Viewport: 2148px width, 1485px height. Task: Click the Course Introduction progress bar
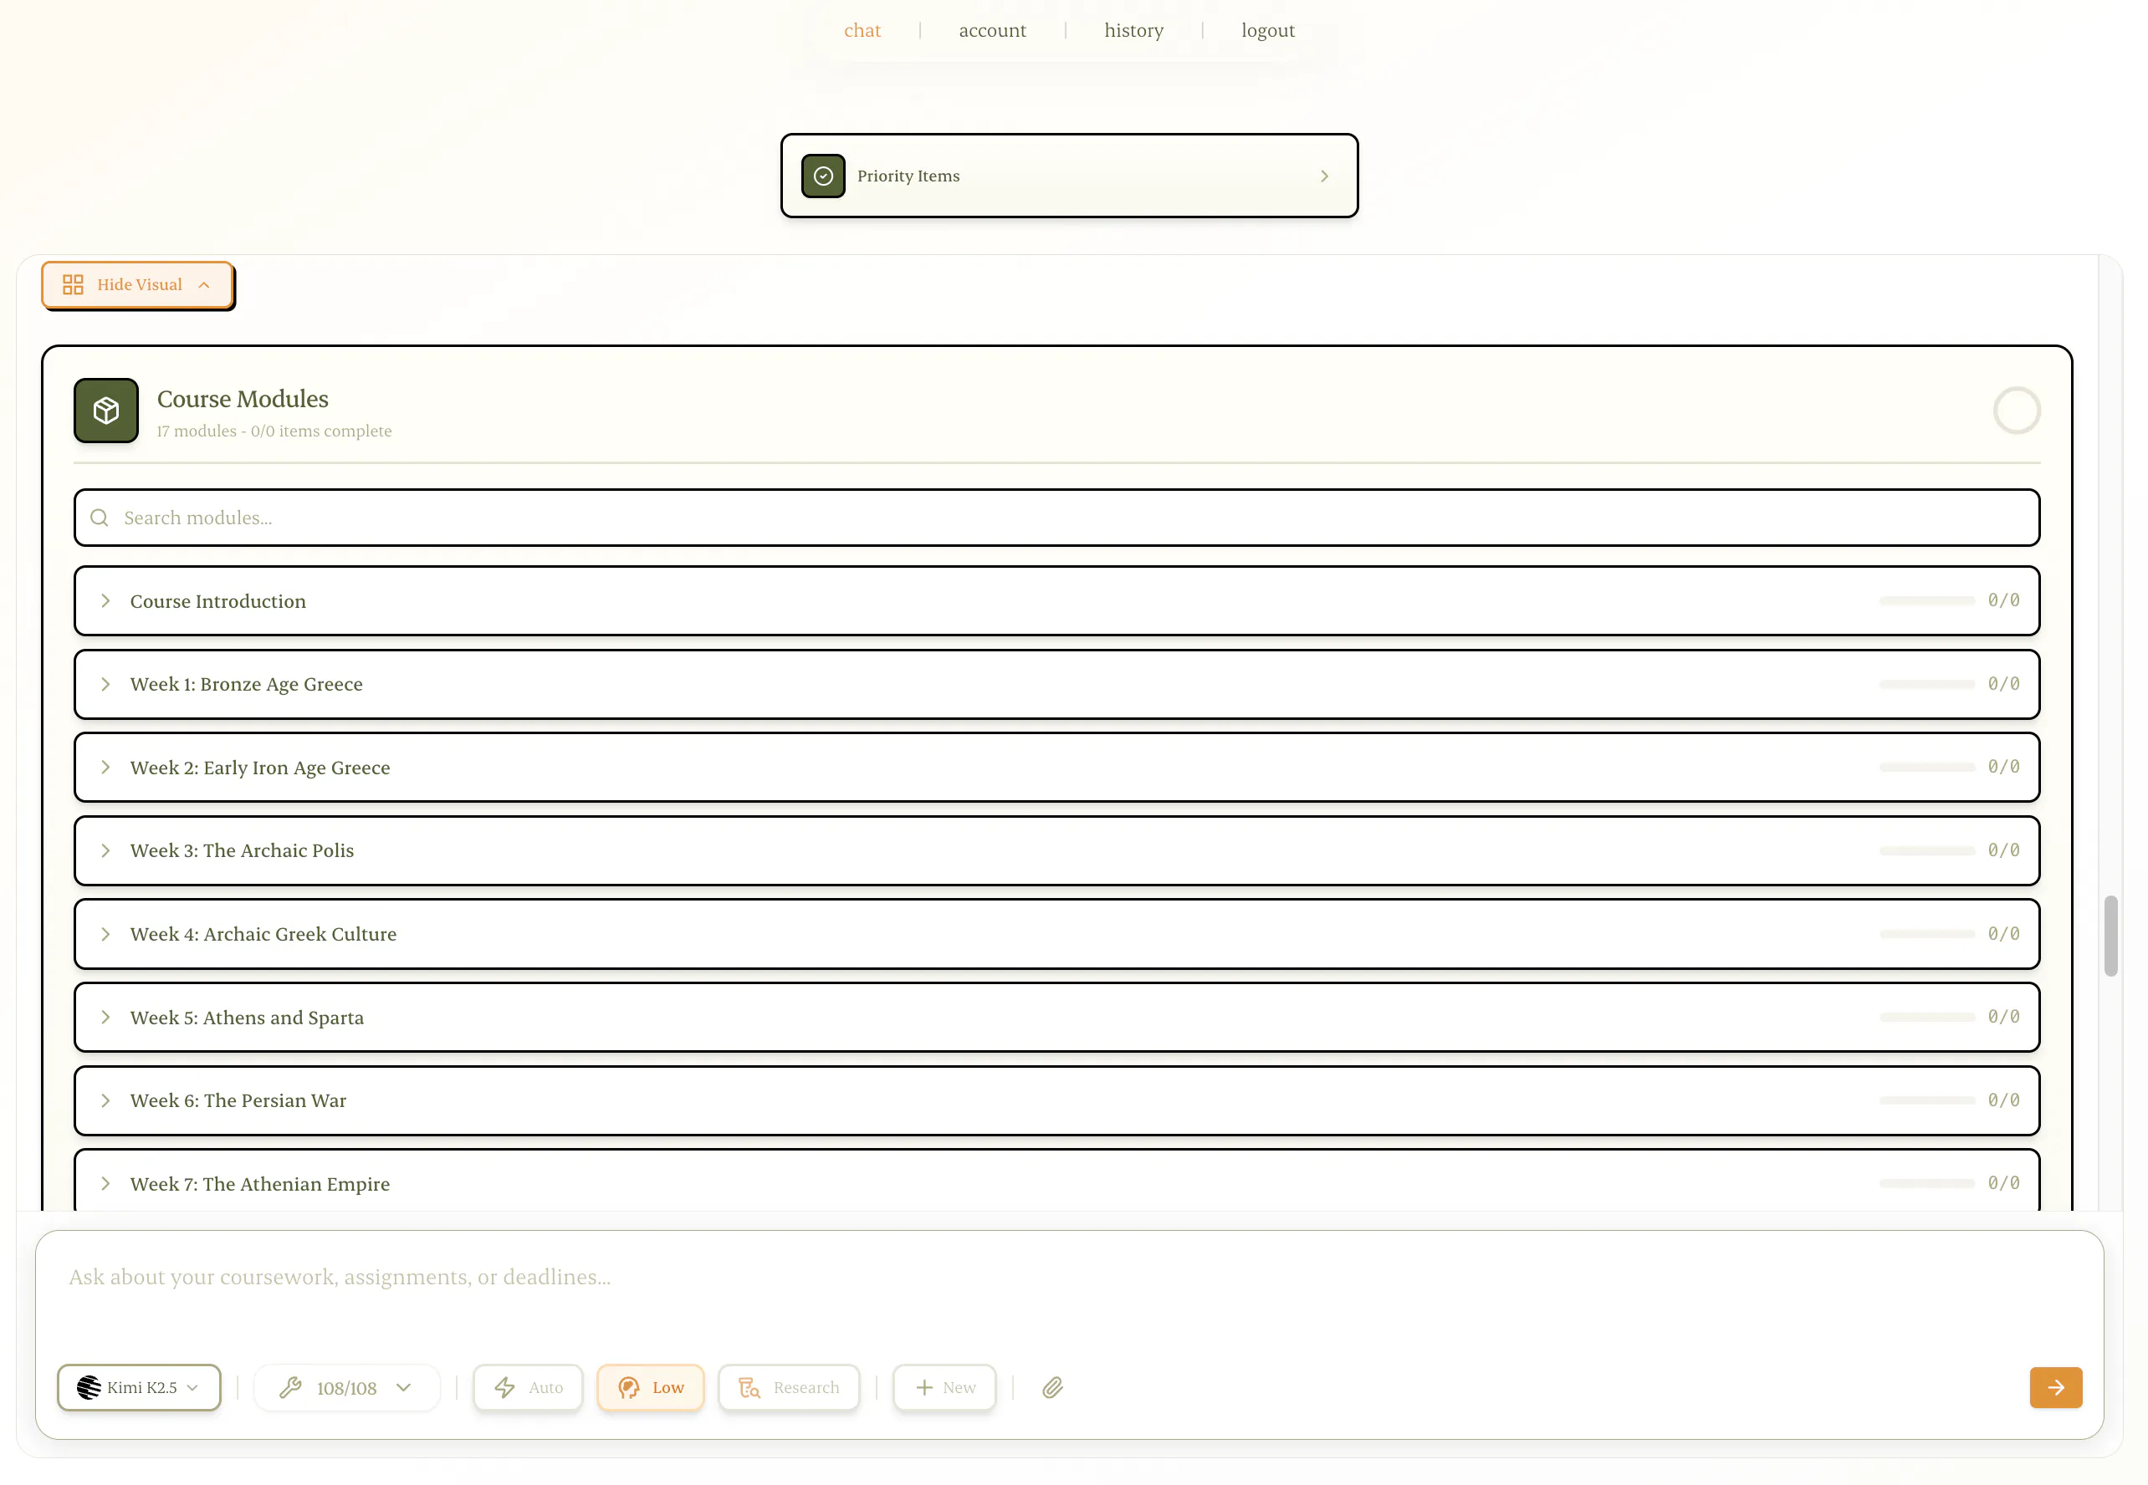[1926, 601]
